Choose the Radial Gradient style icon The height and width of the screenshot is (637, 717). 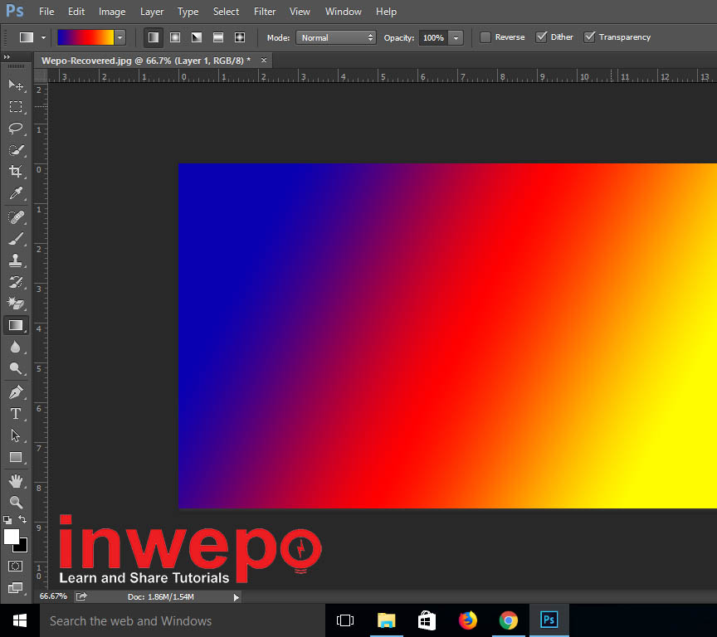click(175, 37)
